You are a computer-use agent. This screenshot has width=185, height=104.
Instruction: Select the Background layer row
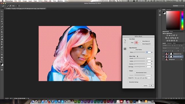pyautogui.click(x=173, y=60)
